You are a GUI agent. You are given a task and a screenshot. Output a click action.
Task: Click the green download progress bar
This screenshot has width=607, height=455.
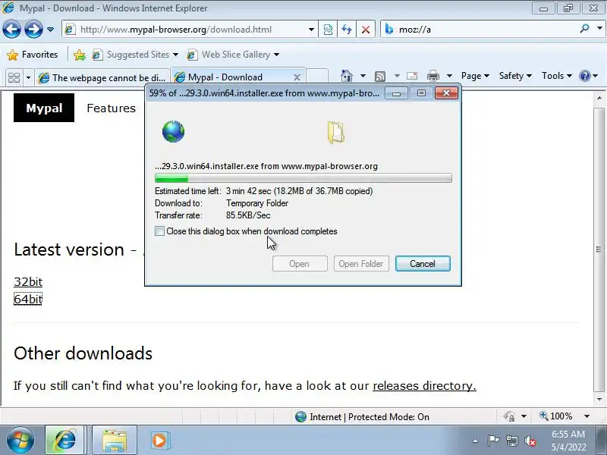point(303,178)
